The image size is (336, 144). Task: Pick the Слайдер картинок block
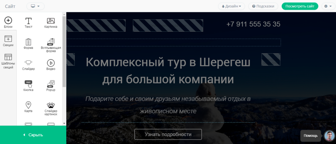coord(51,109)
